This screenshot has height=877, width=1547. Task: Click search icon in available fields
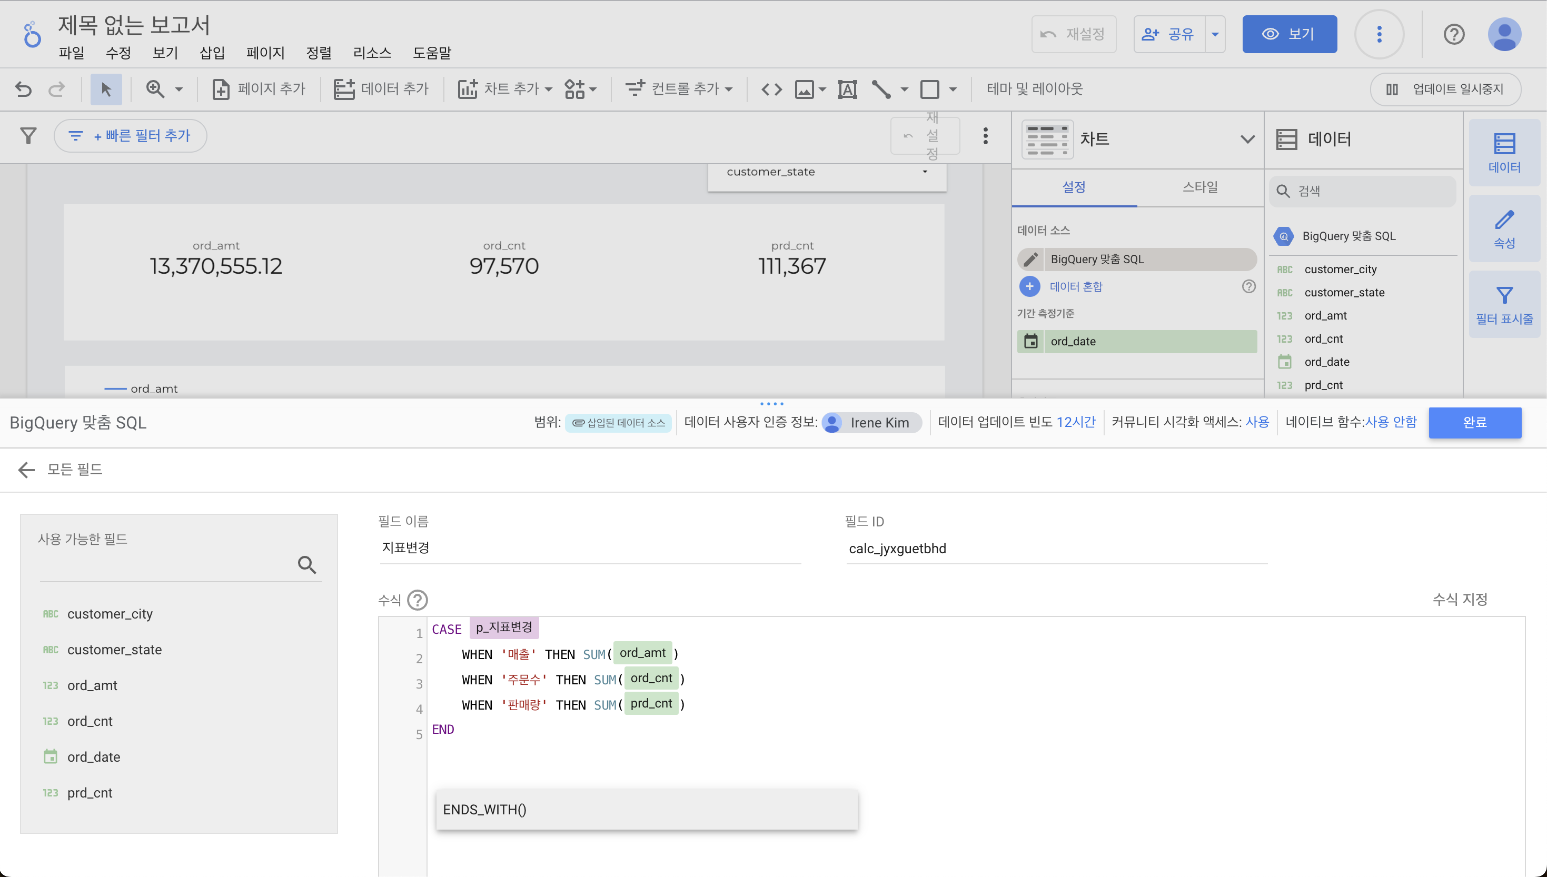point(306,564)
